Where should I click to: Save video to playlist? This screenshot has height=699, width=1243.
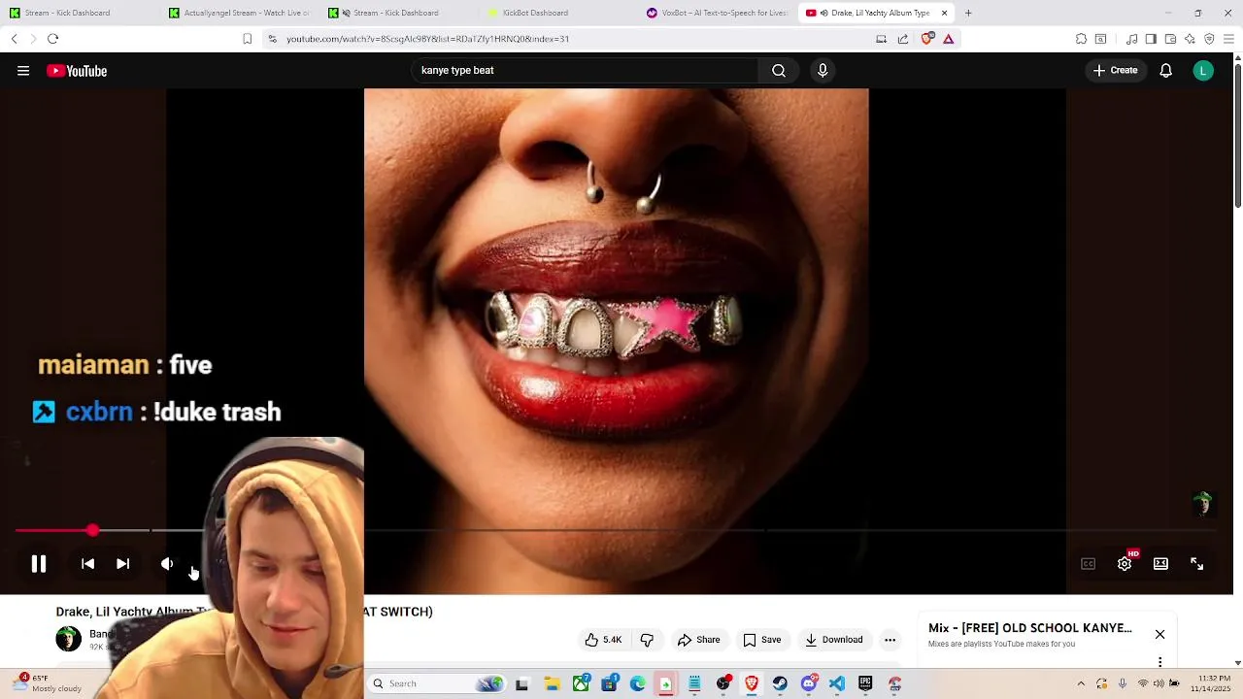coord(762,640)
